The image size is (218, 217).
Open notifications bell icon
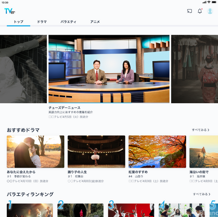[x=200, y=11]
